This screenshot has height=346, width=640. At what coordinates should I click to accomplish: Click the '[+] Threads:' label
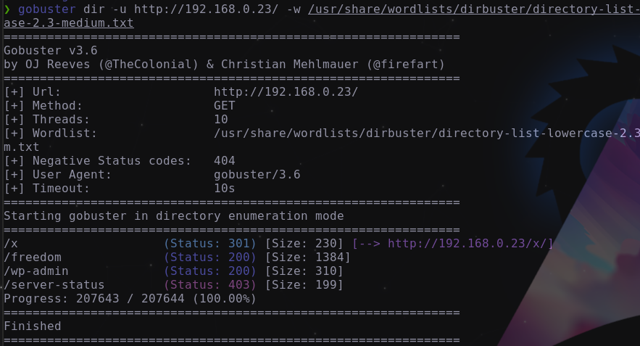47,120
